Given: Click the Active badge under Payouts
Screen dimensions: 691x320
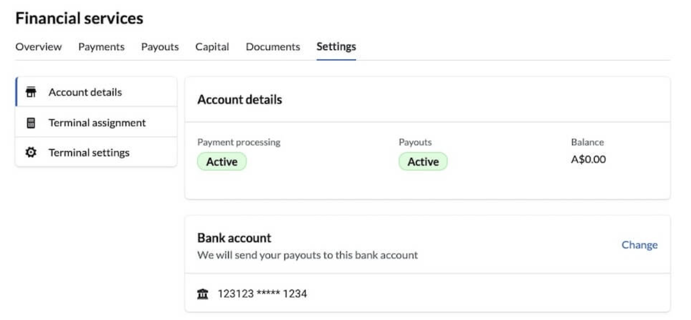Looking at the screenshot, I should click(x=423, y=161).
